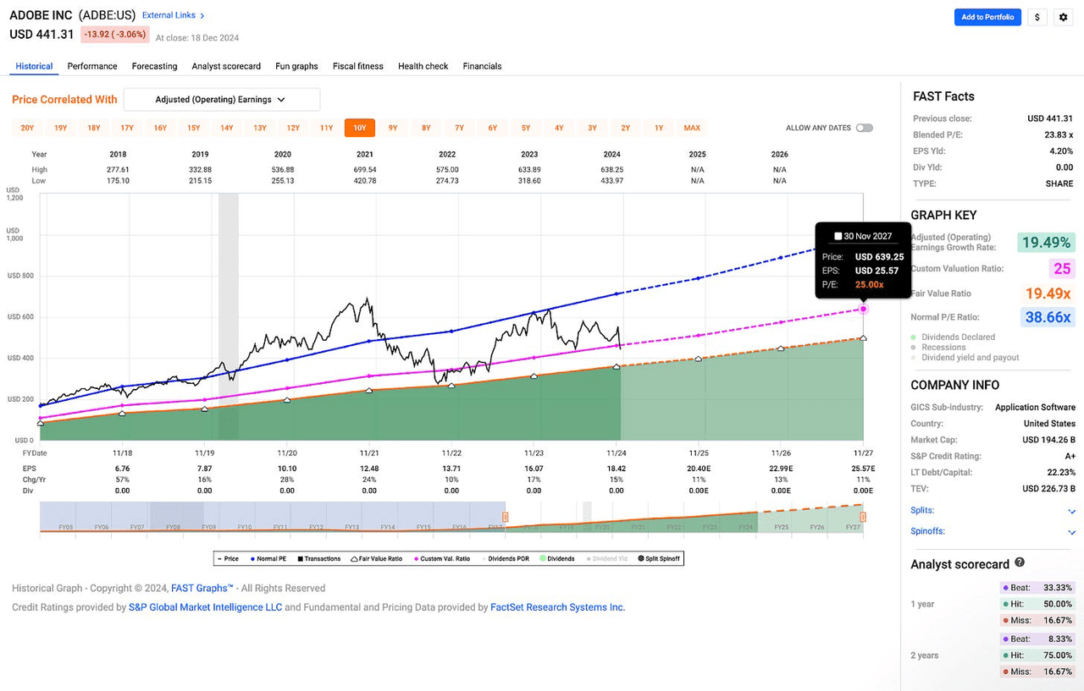Click the Add to Portfolio button
1084x691 pixels.
point(987,17)
